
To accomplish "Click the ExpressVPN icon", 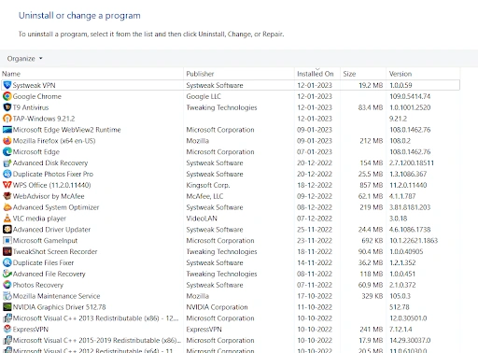I will pyautogui.click(x=7, y=330).
